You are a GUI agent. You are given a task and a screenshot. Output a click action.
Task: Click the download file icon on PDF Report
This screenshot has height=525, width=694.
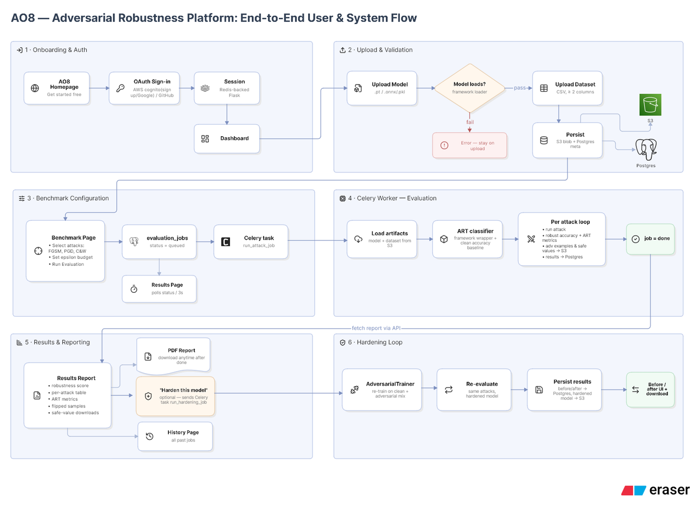[x=148, y=356]
